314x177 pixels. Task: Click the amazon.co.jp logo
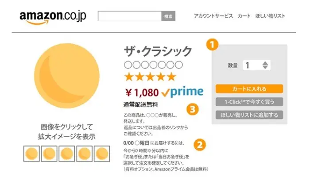pyautogui.click(x=53, y=18)
